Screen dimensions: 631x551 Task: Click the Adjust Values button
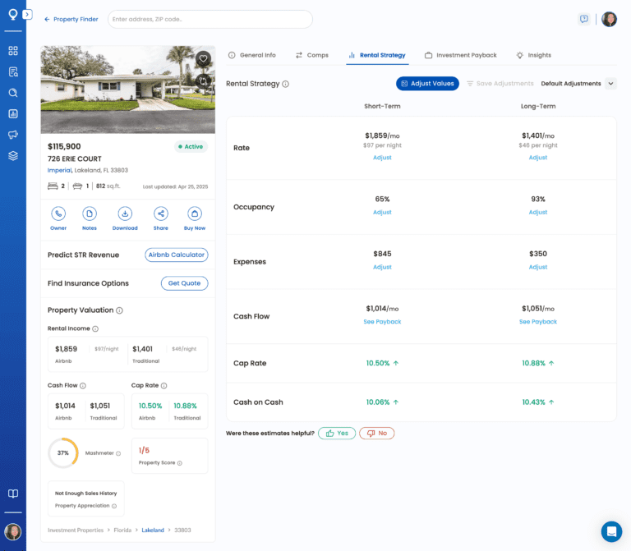click(427, 84)
